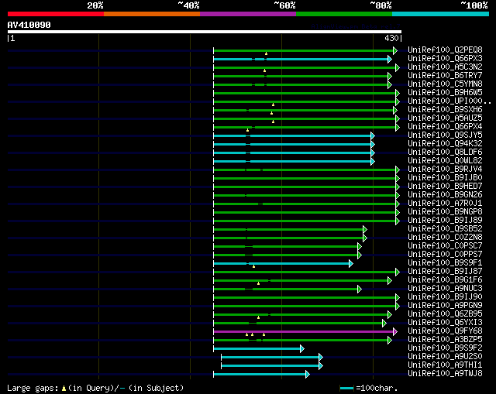
Task: Select hit label UniRef100_B9IJB0
Action: [x=445, y=178]
